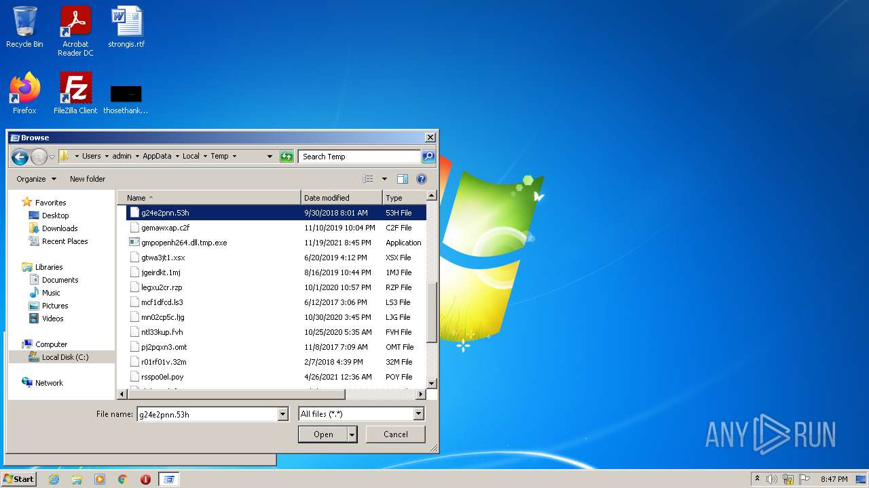
Task: Click the File name text field
Action: click(207, 414)
